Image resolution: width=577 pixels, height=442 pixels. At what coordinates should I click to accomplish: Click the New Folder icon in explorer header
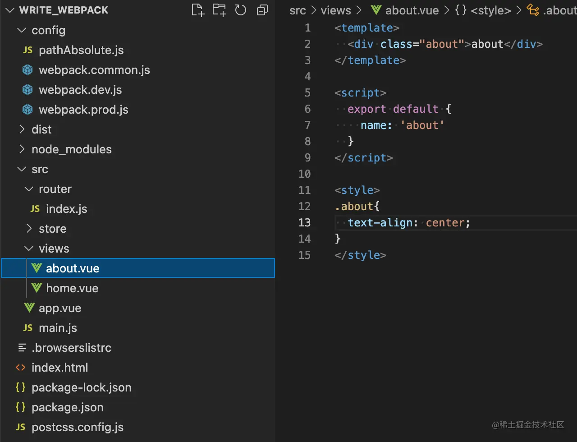[219, 10]
